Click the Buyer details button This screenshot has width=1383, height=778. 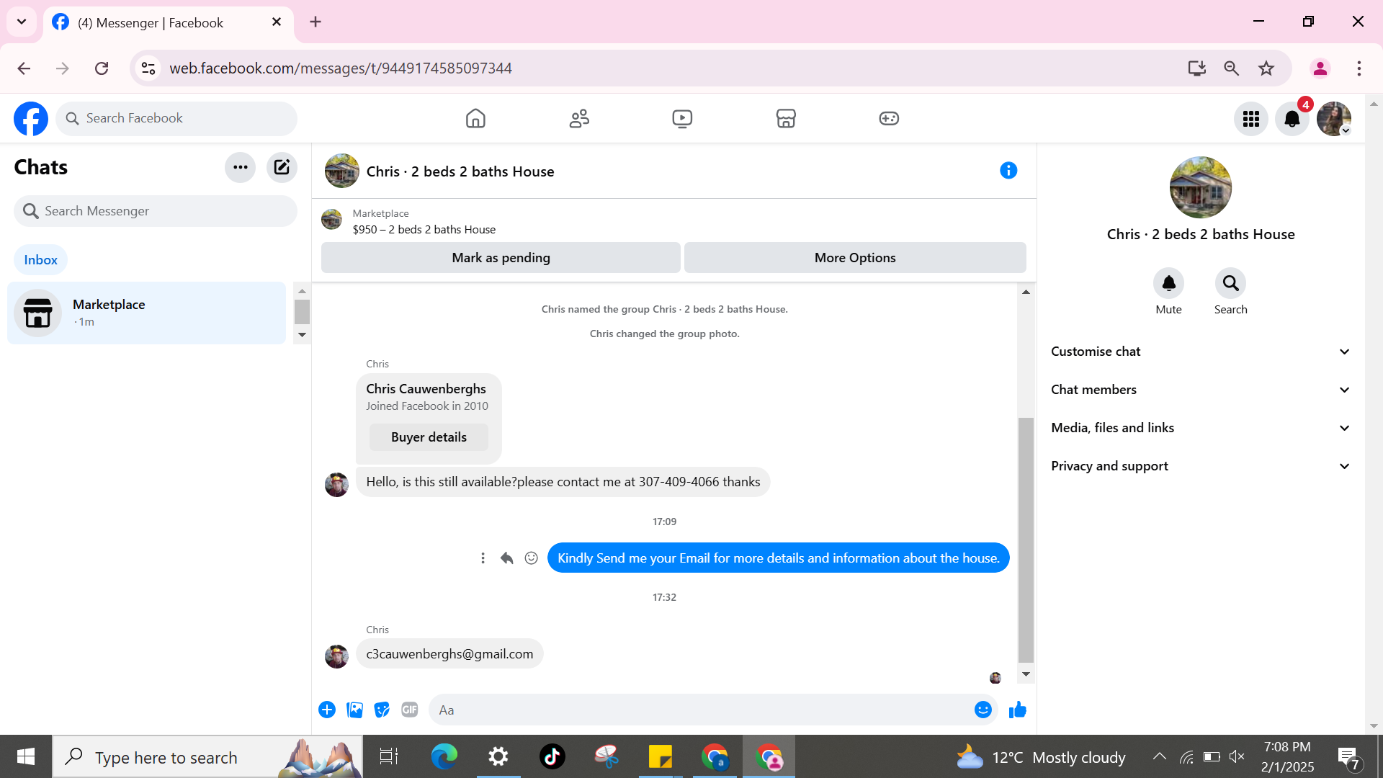pyautogui.click(x=429, y=437)
